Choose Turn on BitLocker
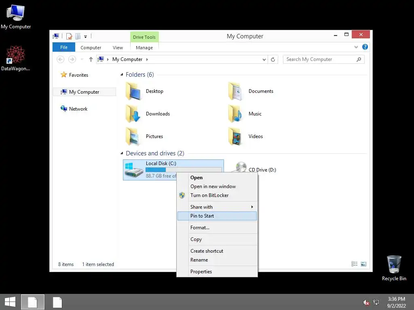 [209, 195]
